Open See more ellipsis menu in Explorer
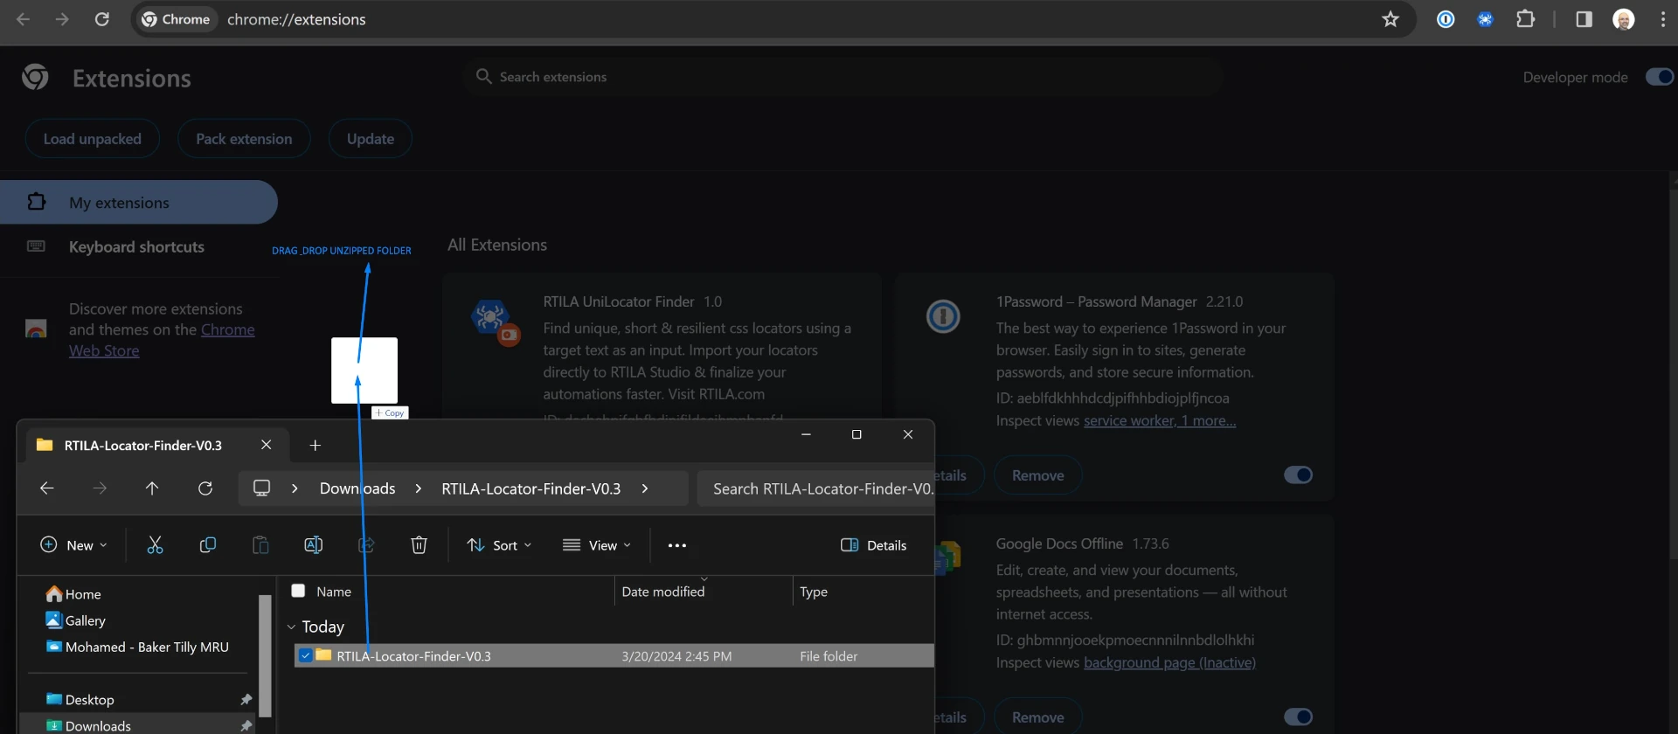Image resolution: width=1678 pixels, height=734 pixels. pyautogui.click(x=677, y=545)
